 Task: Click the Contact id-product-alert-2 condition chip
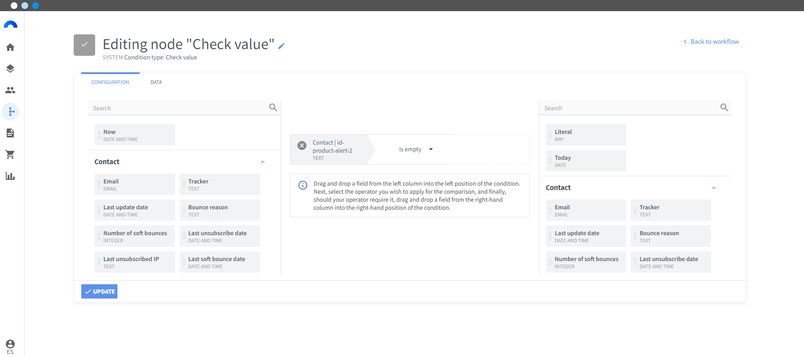[333, 149]
